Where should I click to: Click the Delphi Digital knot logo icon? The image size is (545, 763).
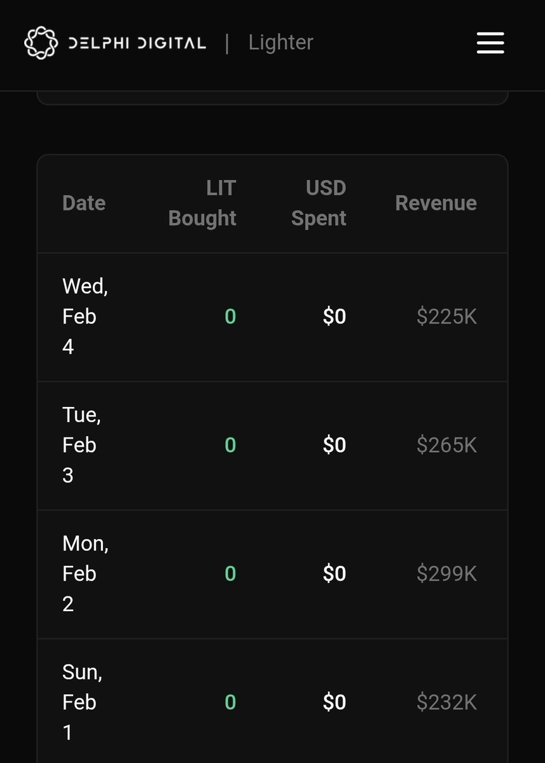(x=41, y=43)
